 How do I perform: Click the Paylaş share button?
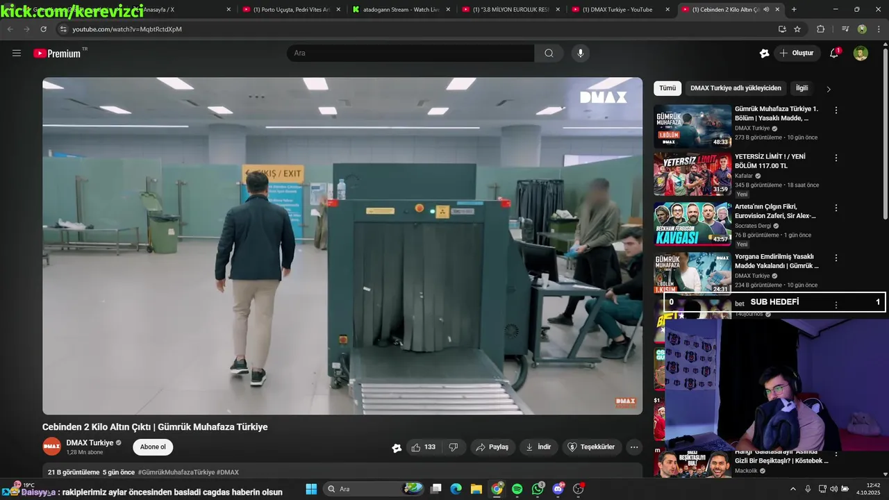pos(492,447)
